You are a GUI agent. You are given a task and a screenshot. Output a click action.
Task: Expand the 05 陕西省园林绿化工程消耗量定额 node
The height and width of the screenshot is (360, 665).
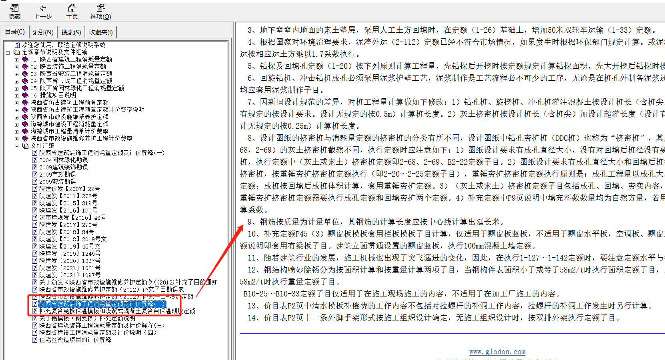[x=17, y=88]
